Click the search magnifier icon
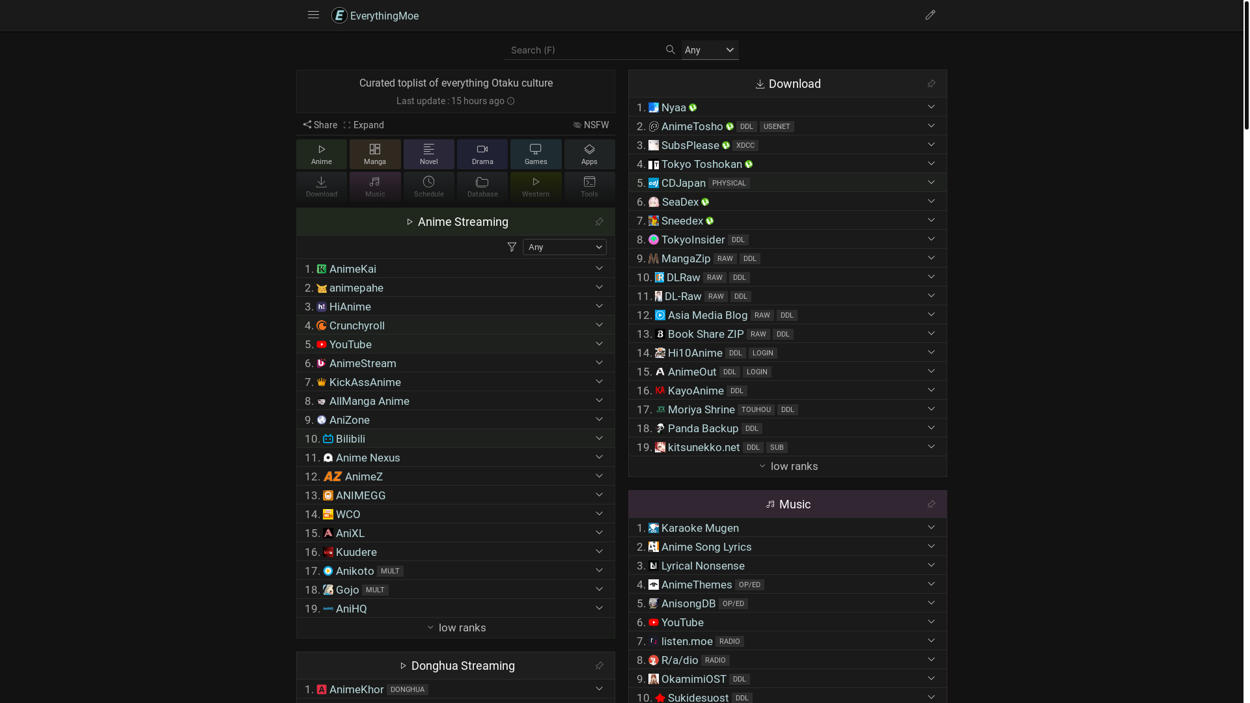Screen dimensions: 1250x703 click(x=671, y=49)
